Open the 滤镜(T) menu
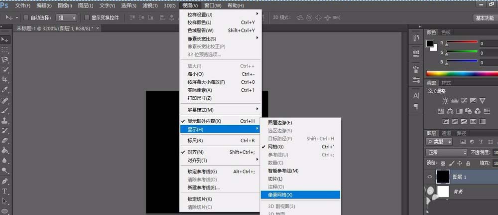This screenshot has width=498, height=215. point(150,5)
